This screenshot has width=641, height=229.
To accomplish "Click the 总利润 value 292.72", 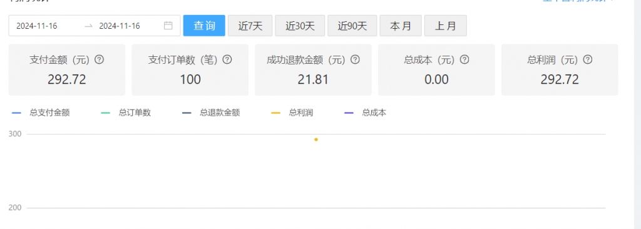I will pyautogui.click(x=560, y=79).
